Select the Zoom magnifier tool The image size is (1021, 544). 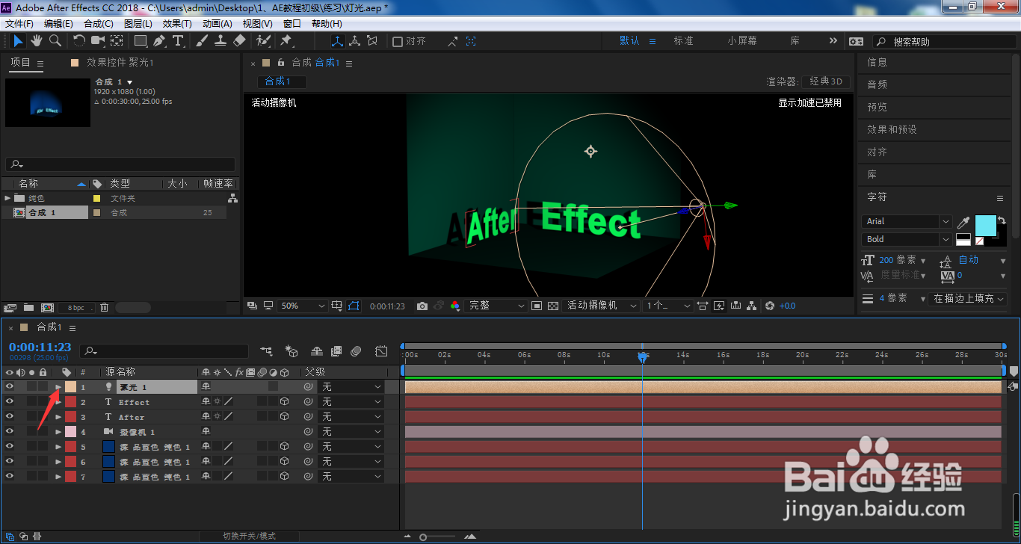55,40
